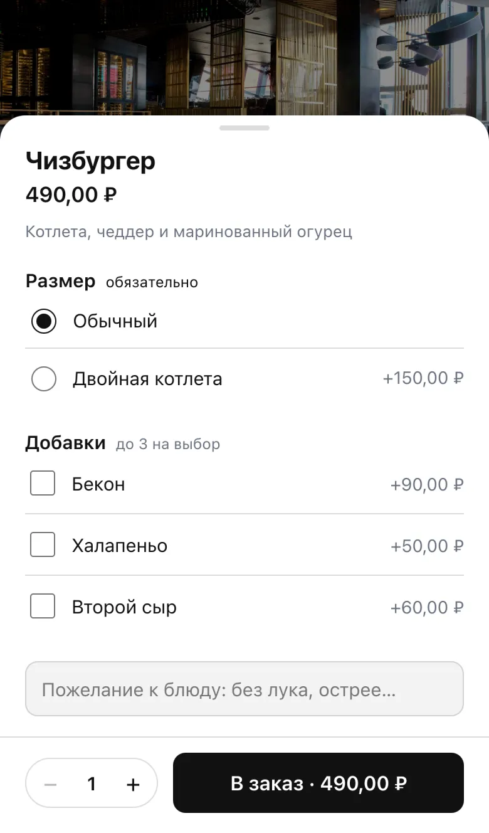Click the quantity number 1
Image resolution: width=489 pixels, height=833 pixels.
[x=92, y=783]
